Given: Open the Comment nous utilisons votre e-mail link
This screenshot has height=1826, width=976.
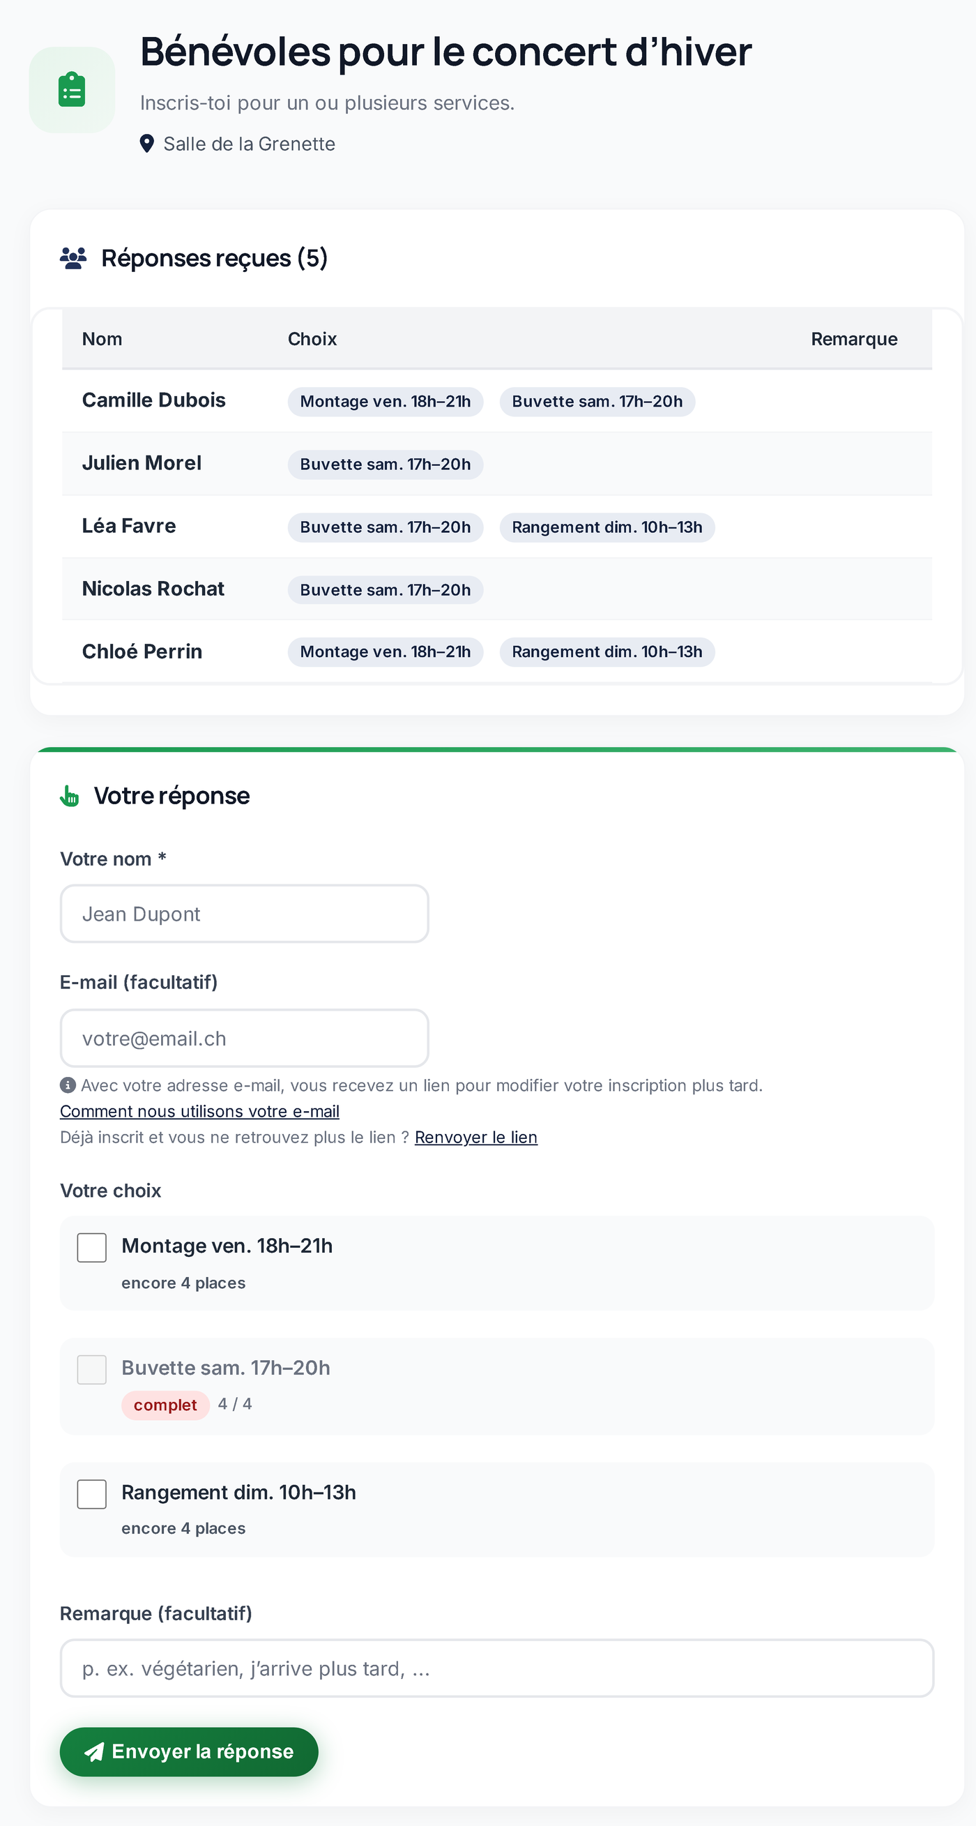Looking at the screenshot, I should click(x=200, y=1112).
